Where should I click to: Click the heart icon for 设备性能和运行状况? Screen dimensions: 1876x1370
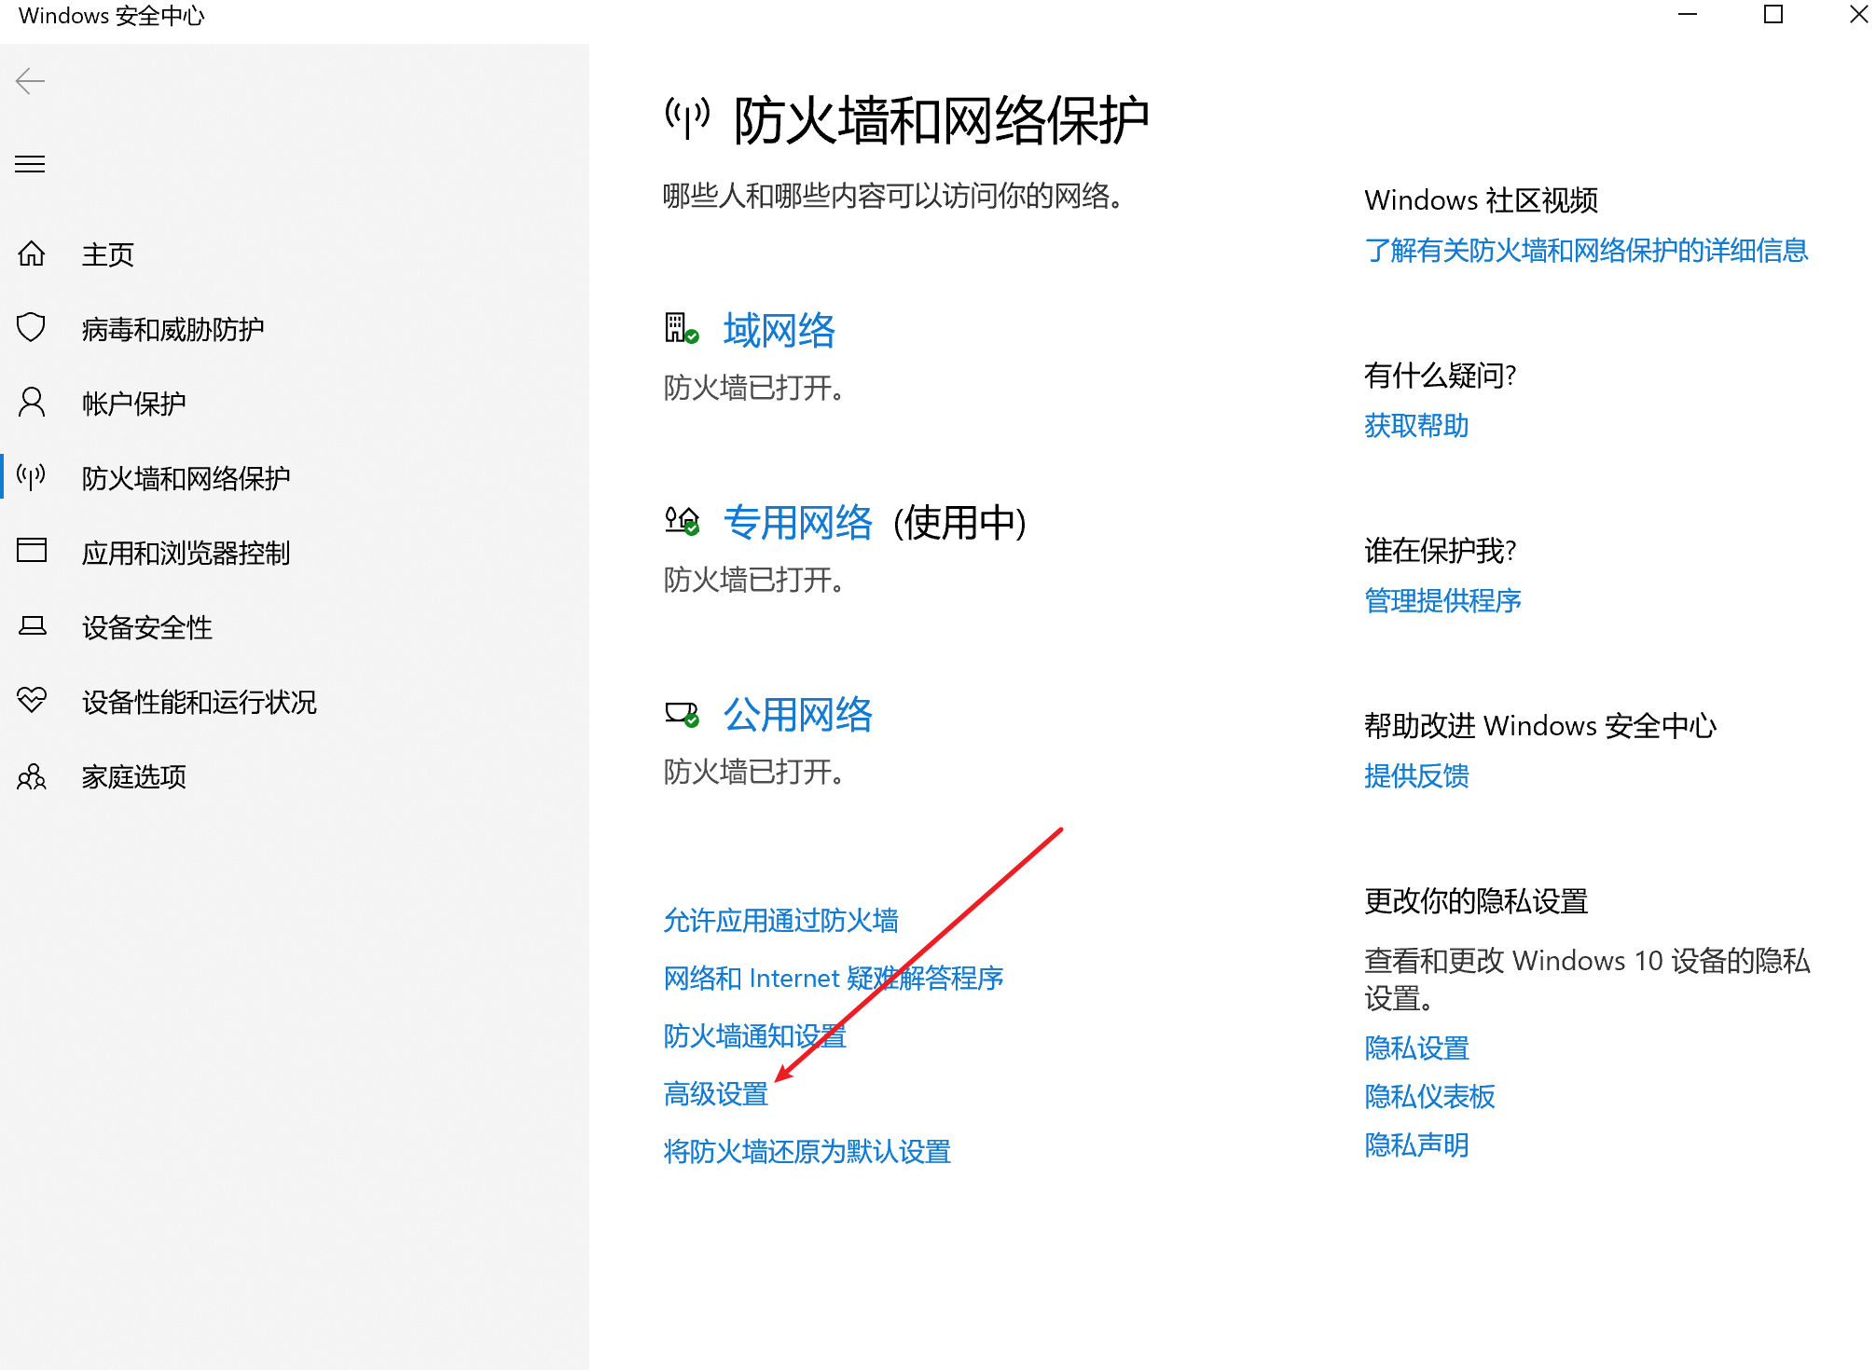32,700
